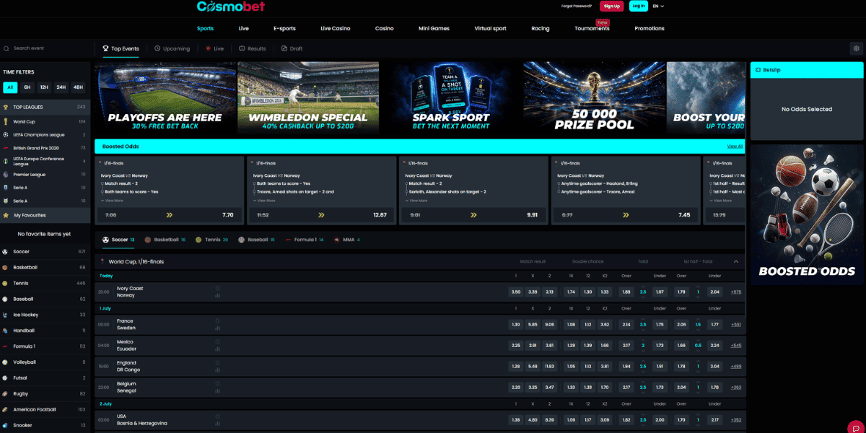Open the EN language dropdown
The image size is (866, 433).
pyautogui.click(x=658, y=6)
